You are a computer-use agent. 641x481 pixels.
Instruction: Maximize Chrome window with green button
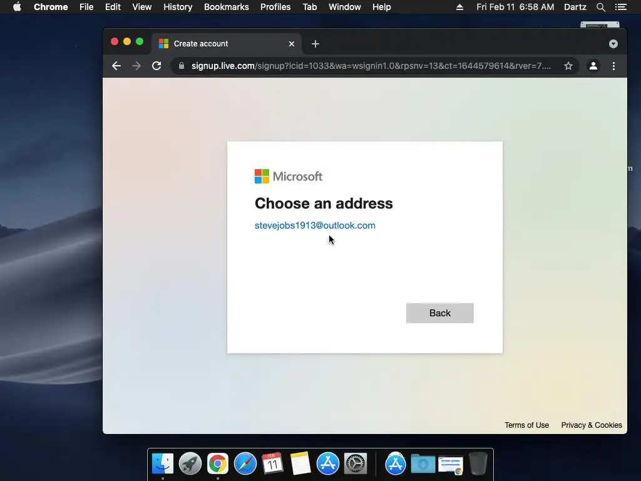140,41
